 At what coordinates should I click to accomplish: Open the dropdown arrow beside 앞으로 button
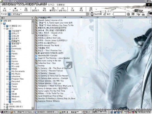pyautogui.click(x=21, y=9)
